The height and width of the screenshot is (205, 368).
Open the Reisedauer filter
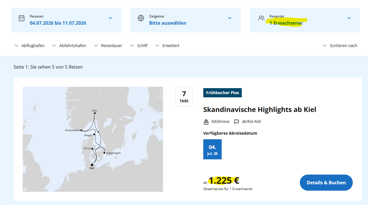click(108, 46)
